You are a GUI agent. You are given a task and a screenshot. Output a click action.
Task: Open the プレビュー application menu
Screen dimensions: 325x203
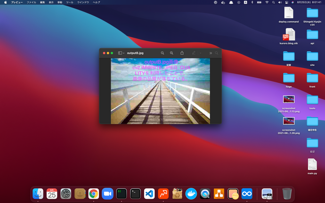pos(17,2)
